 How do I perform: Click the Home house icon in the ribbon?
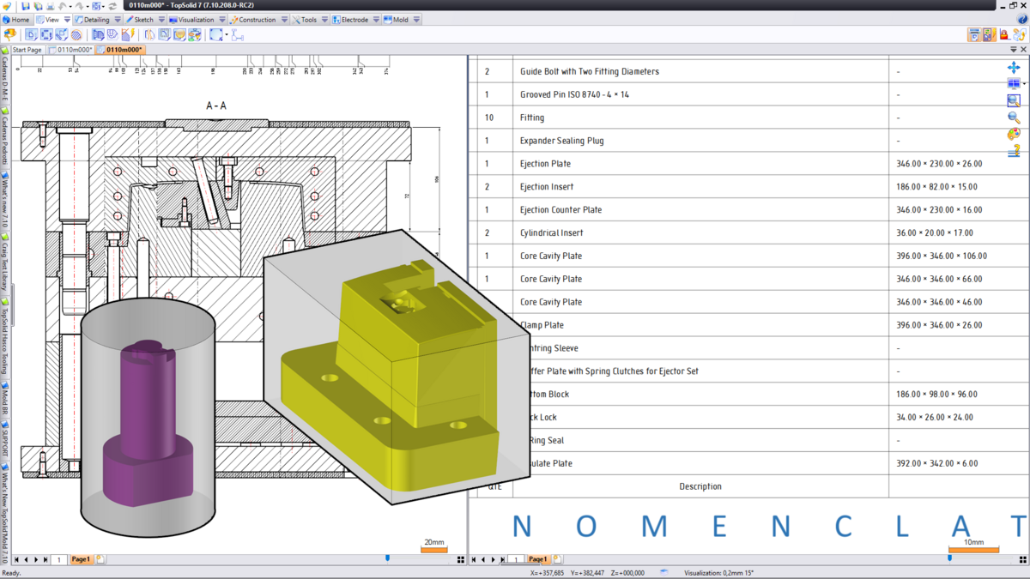[6, 19]
